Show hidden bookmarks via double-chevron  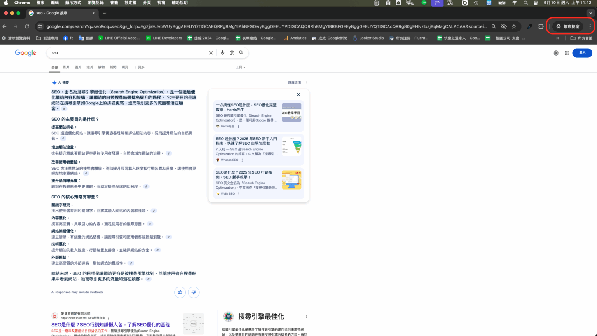click(558, 38)
